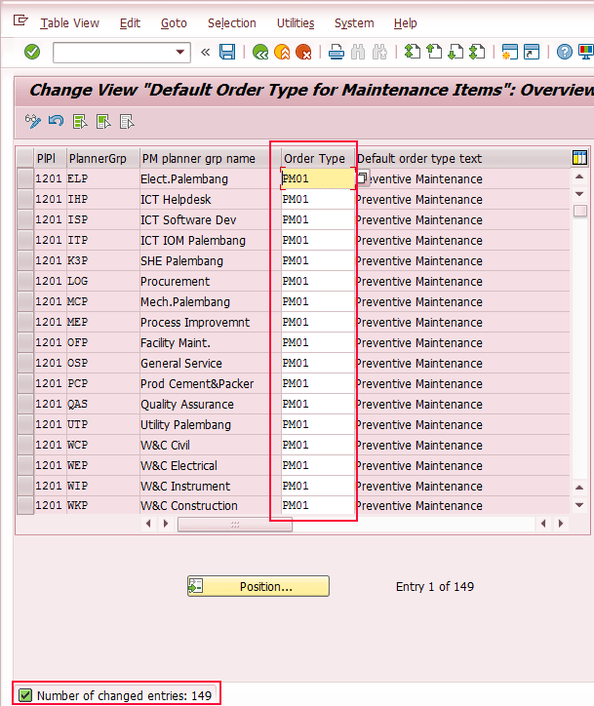Open the Goto menu

174,23
